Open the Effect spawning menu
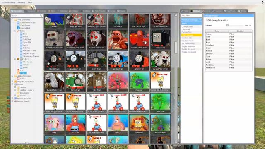Image resolution: width=265 pixels, height=149 pixels. 8,2
